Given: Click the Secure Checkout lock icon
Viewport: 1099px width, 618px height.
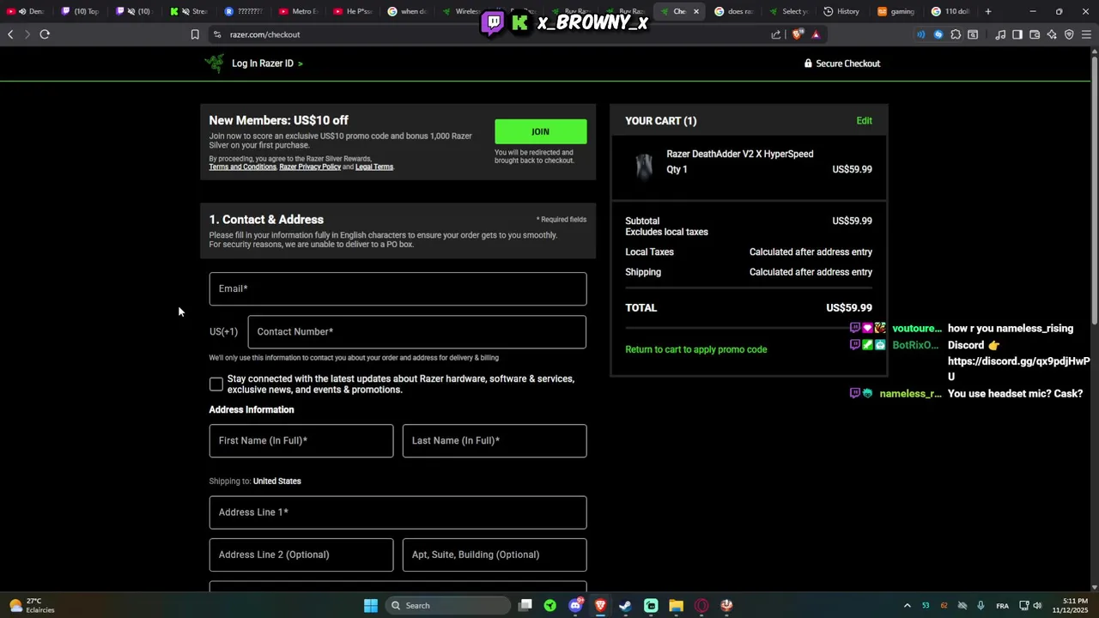Looking at the screenshot, I should (x=808, y=64).
